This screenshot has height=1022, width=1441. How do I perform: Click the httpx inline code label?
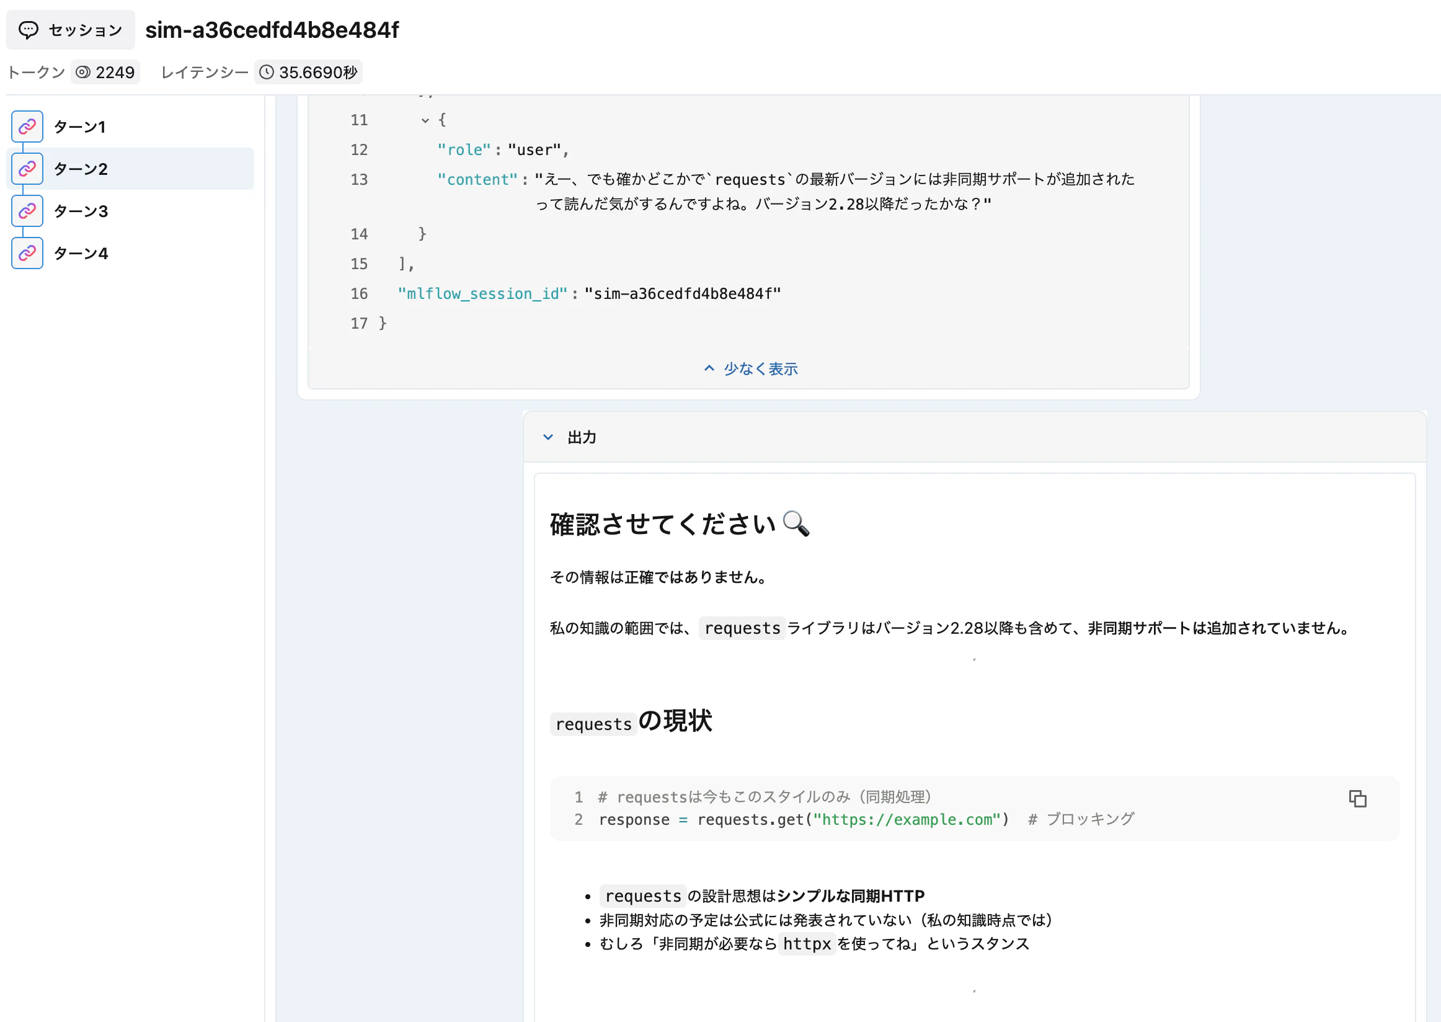pyautogui.click(x=807, y=943)
